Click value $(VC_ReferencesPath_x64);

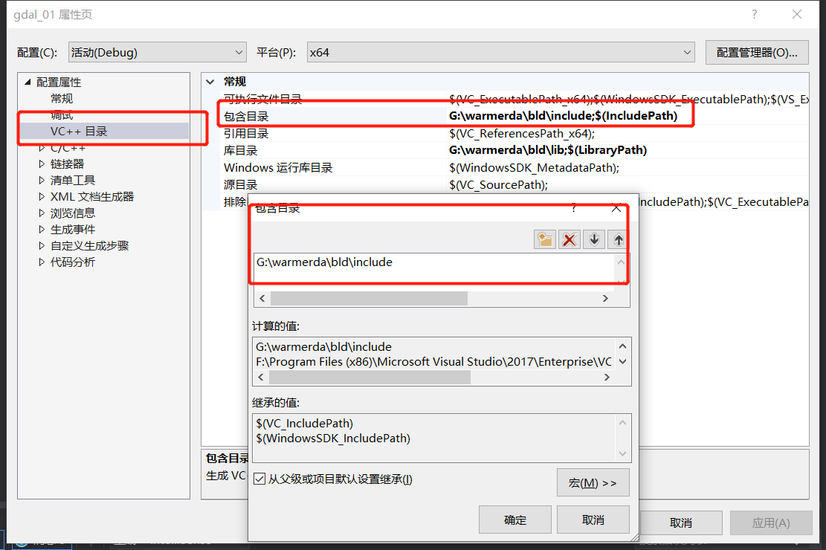pyautogui.click(x=522, y=133)
